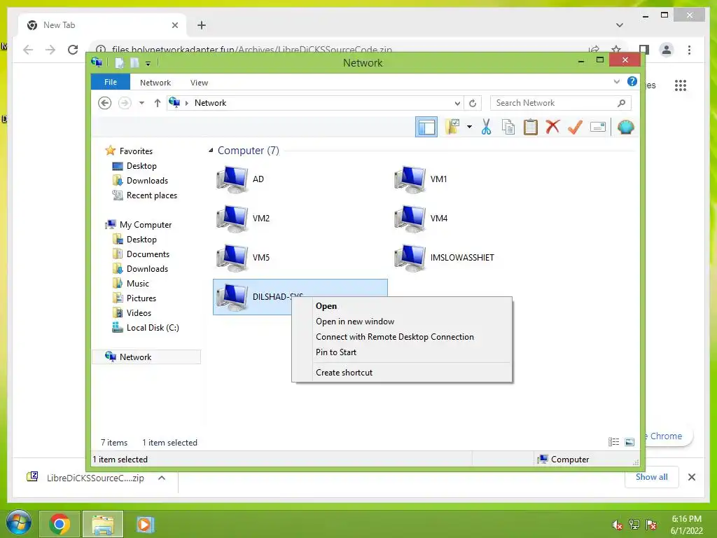The width and height of the screenshot is (717, 538).
Task: Choose Pin to Start
Action: click(401, 352)
